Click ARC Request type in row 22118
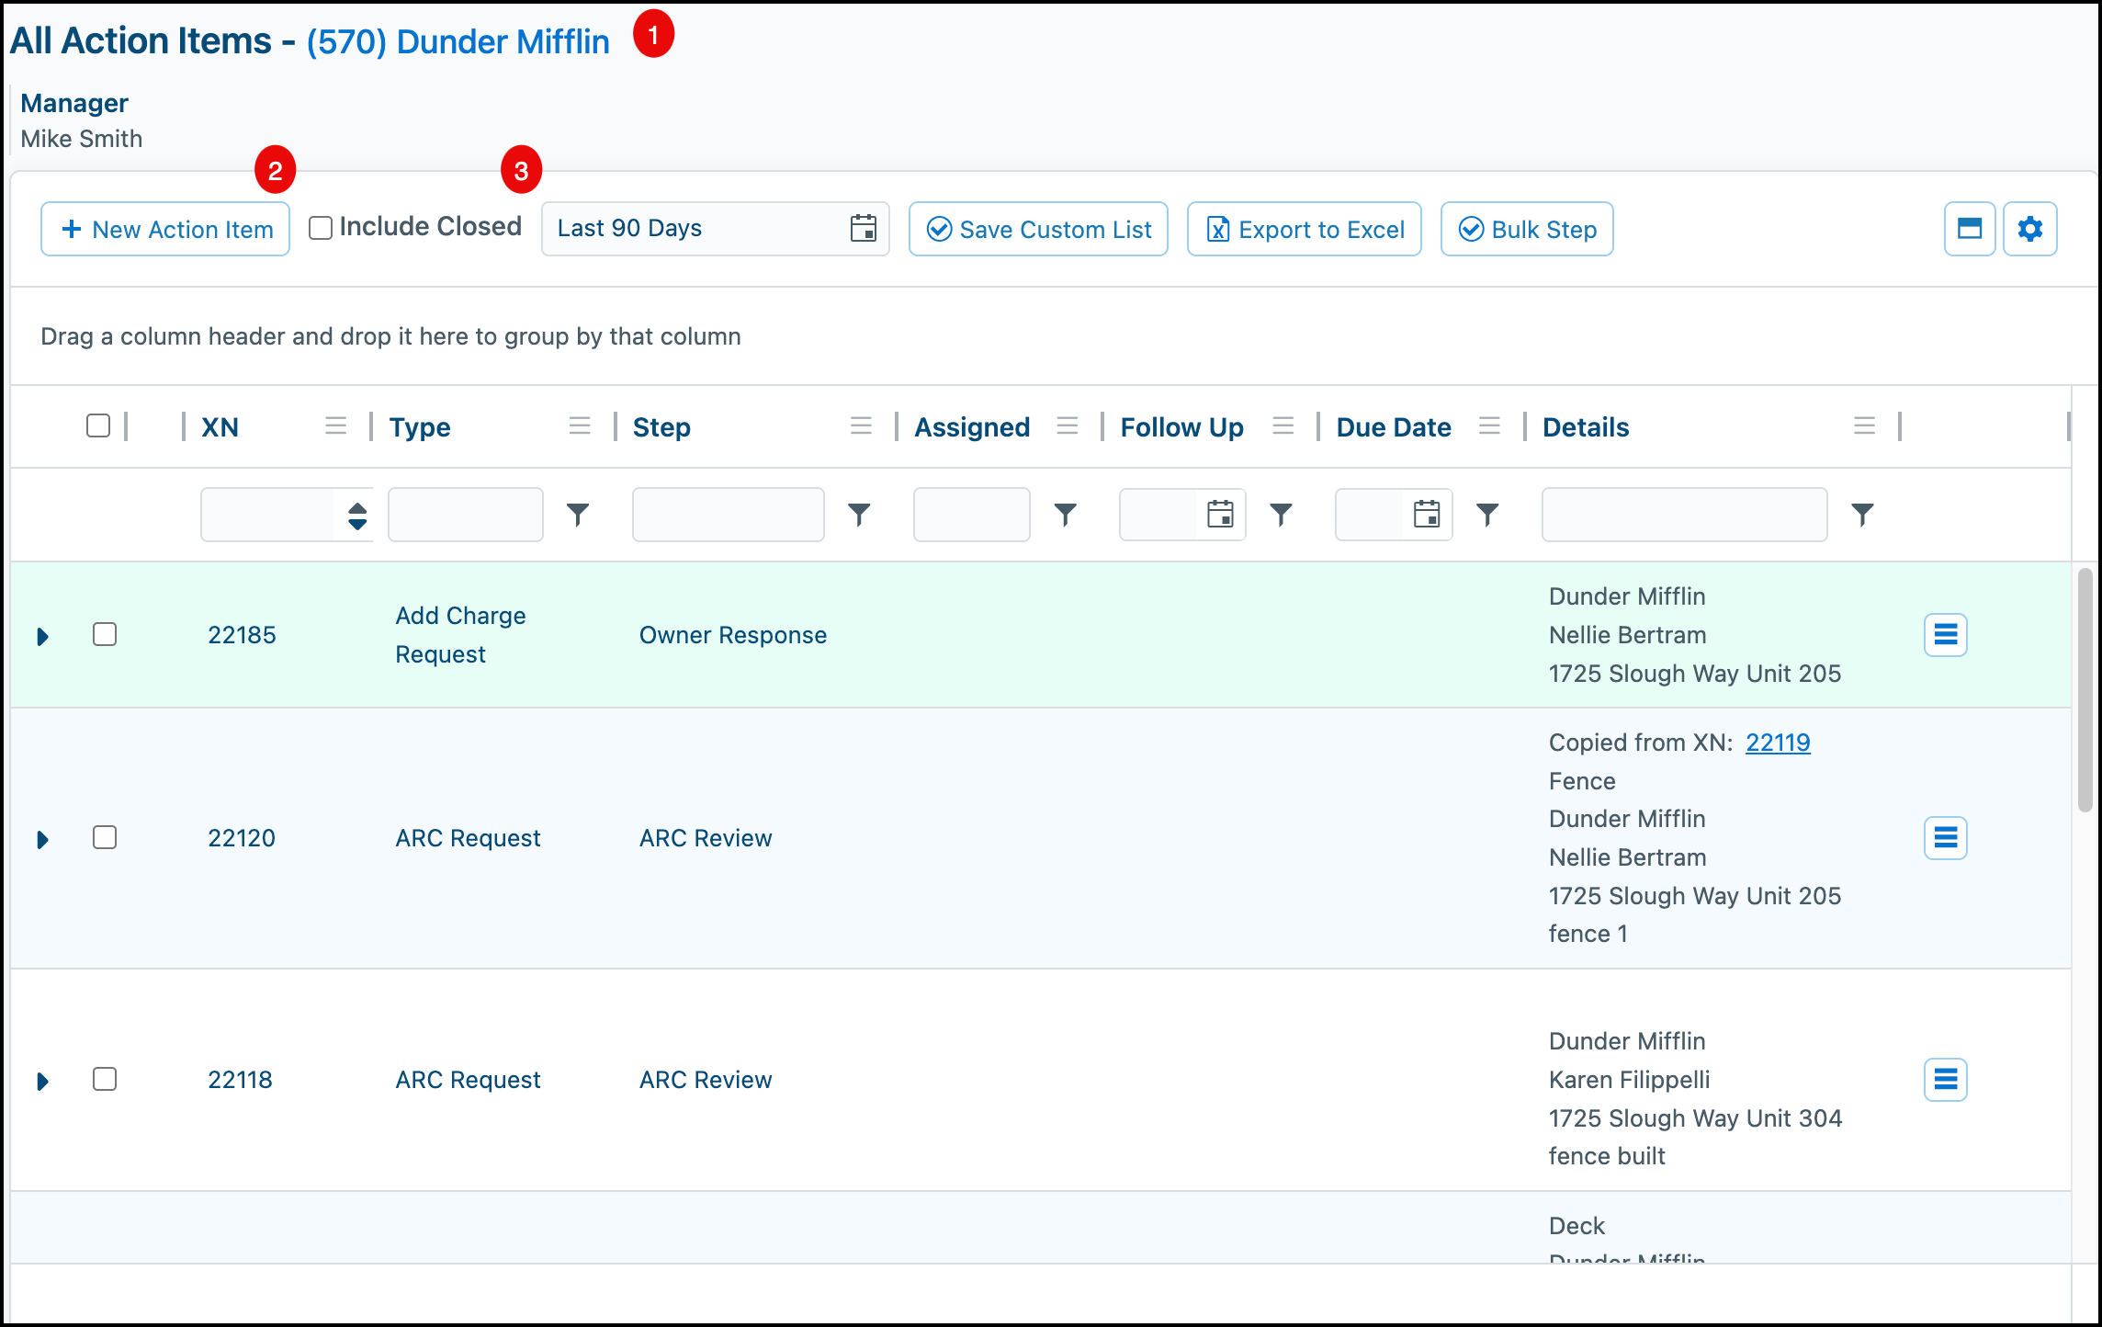Image resolution: width=2102 pixels, height=1327 pixels. [468, 1080]
